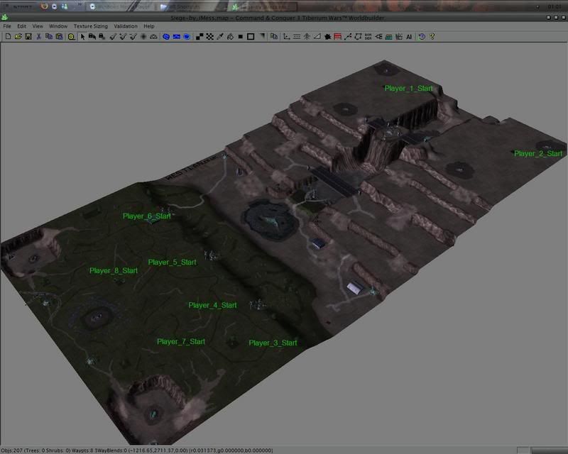Click the red striped toolbar icon
The width and height of the screenshot is (568, 454).
338,37
